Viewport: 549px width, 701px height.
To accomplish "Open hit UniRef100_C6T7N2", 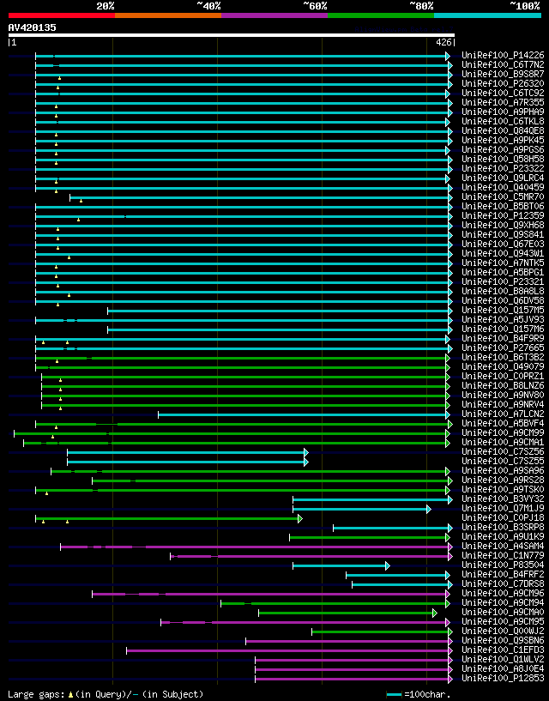I will tap(503, 65).
